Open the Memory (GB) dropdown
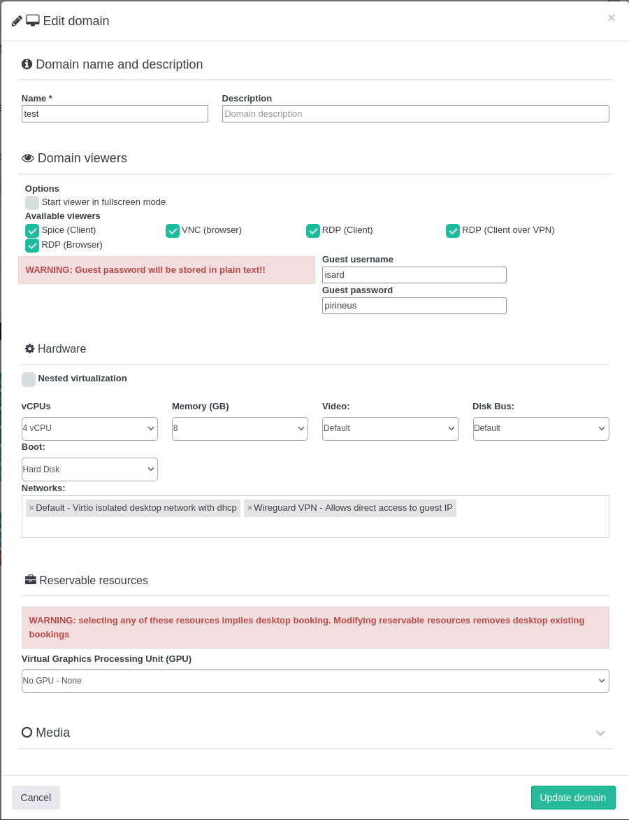This screenshot has height=820, width=629. (x=240, y=429)
